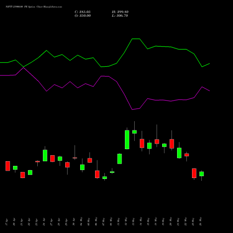Click the 27 Apr date label
The image size is (233, 233).
tap(51, 222)
